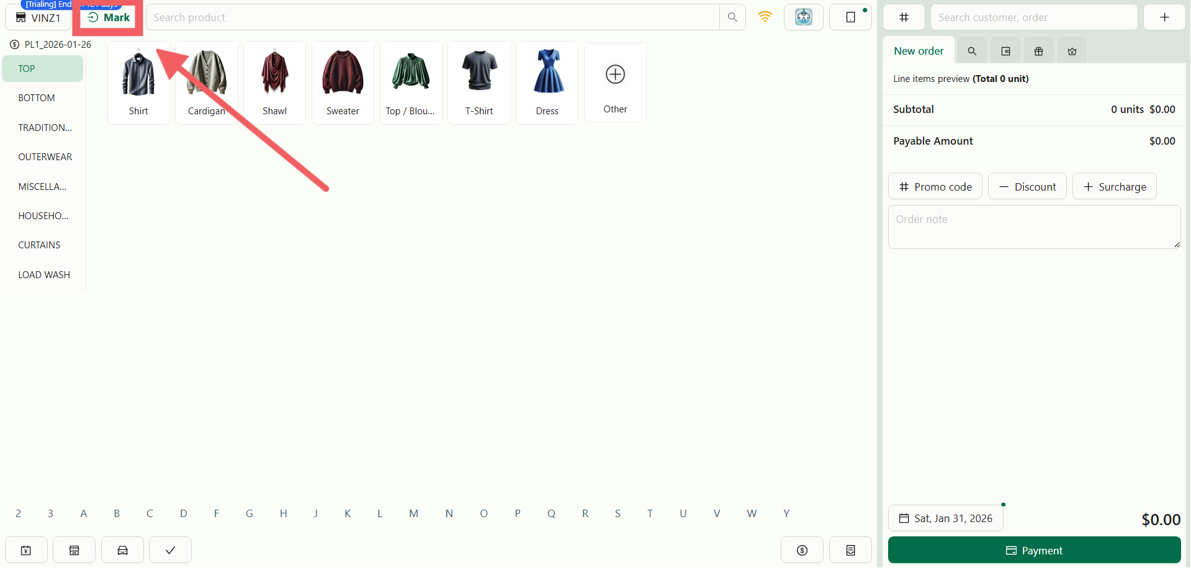The width and height of the screenshot is (1191, 568).
Task: Switch to the OUTERWEAR category
Action: pos(43,157)
